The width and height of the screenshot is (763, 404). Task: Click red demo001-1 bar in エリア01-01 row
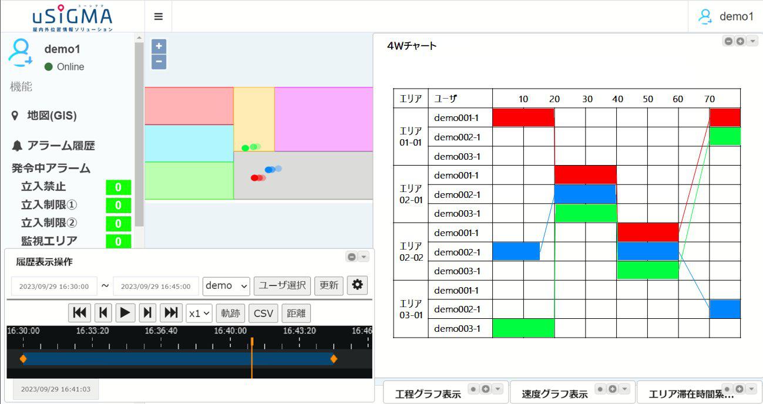pos(523,117)
